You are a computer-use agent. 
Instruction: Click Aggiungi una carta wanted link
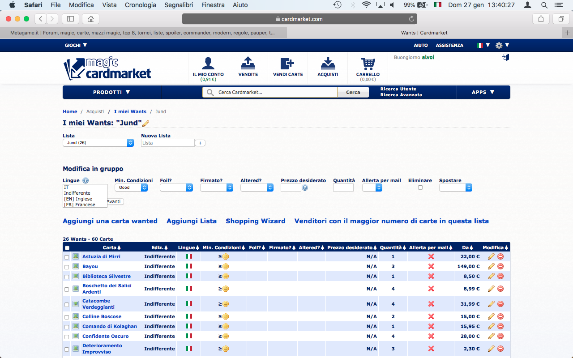tap(110, 221)
